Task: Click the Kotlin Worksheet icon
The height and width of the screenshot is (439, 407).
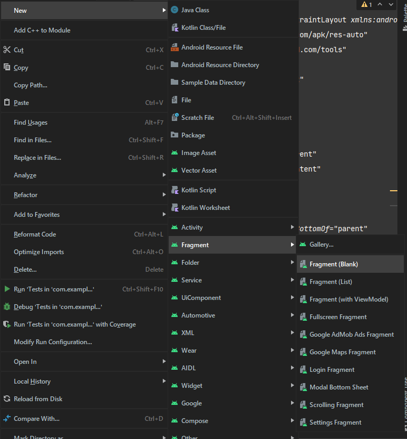Action: pyautogui.click(x=175, y=208)
